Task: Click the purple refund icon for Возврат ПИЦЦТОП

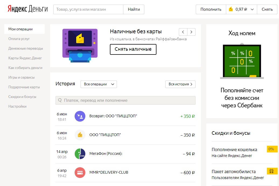Action: point(80,116)
